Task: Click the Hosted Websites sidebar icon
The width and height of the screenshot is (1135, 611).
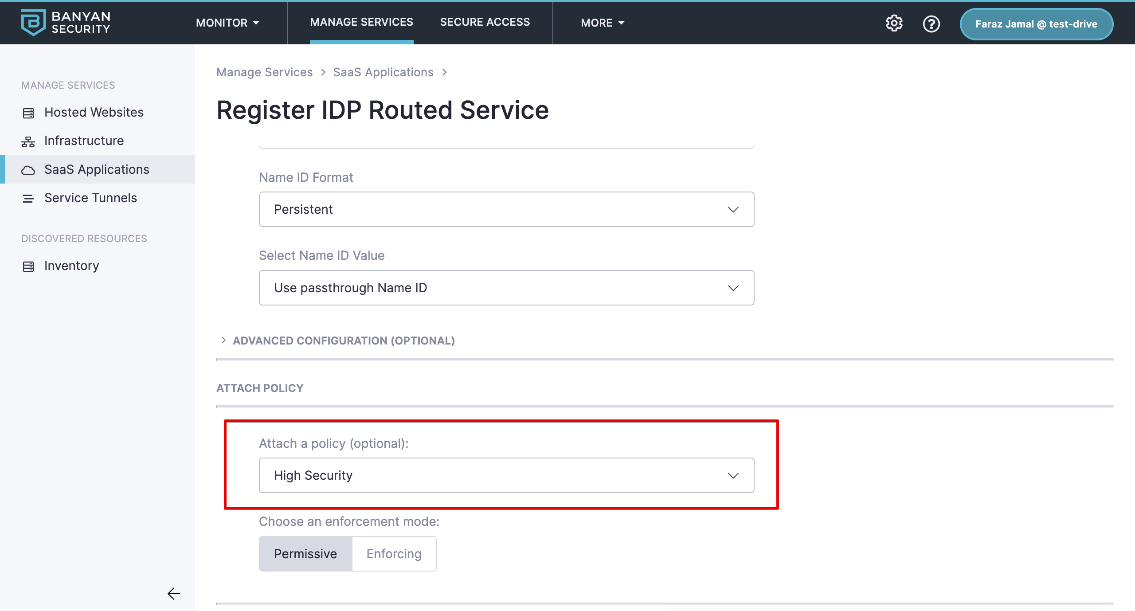Action: (28, 113)
